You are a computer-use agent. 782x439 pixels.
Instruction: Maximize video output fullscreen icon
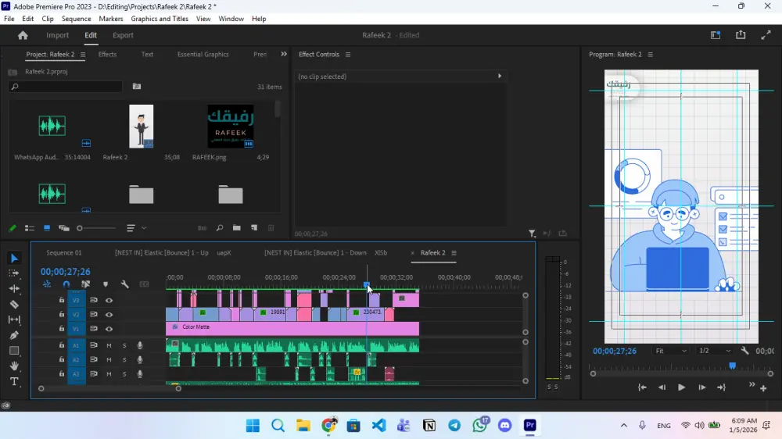(766, 35)
